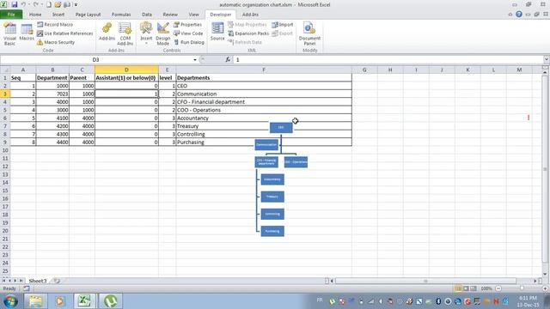
Task: Open Macro Security settings
Action: (56, 42)
